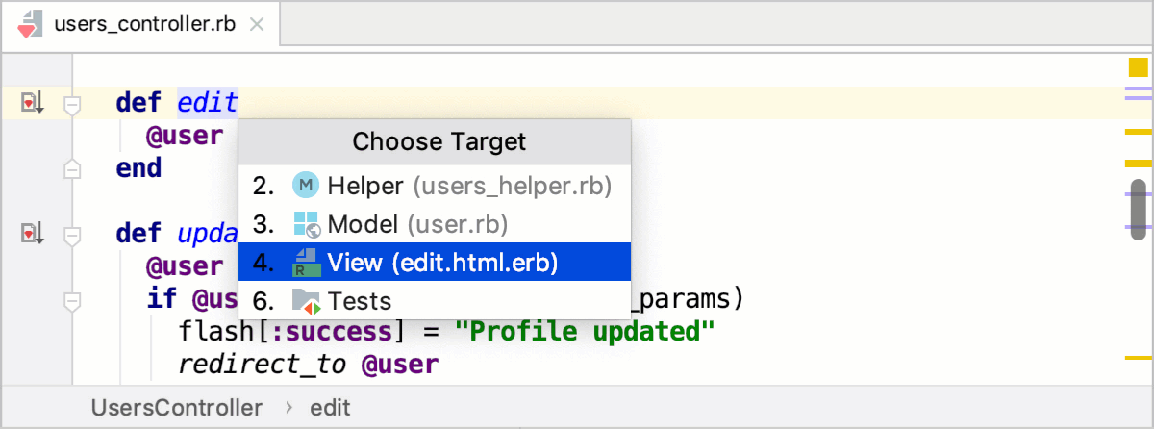Screen dimensions: 1154x429
Task: Click the View icon for edit.html.erb
Action: click(x=306, y=262)
